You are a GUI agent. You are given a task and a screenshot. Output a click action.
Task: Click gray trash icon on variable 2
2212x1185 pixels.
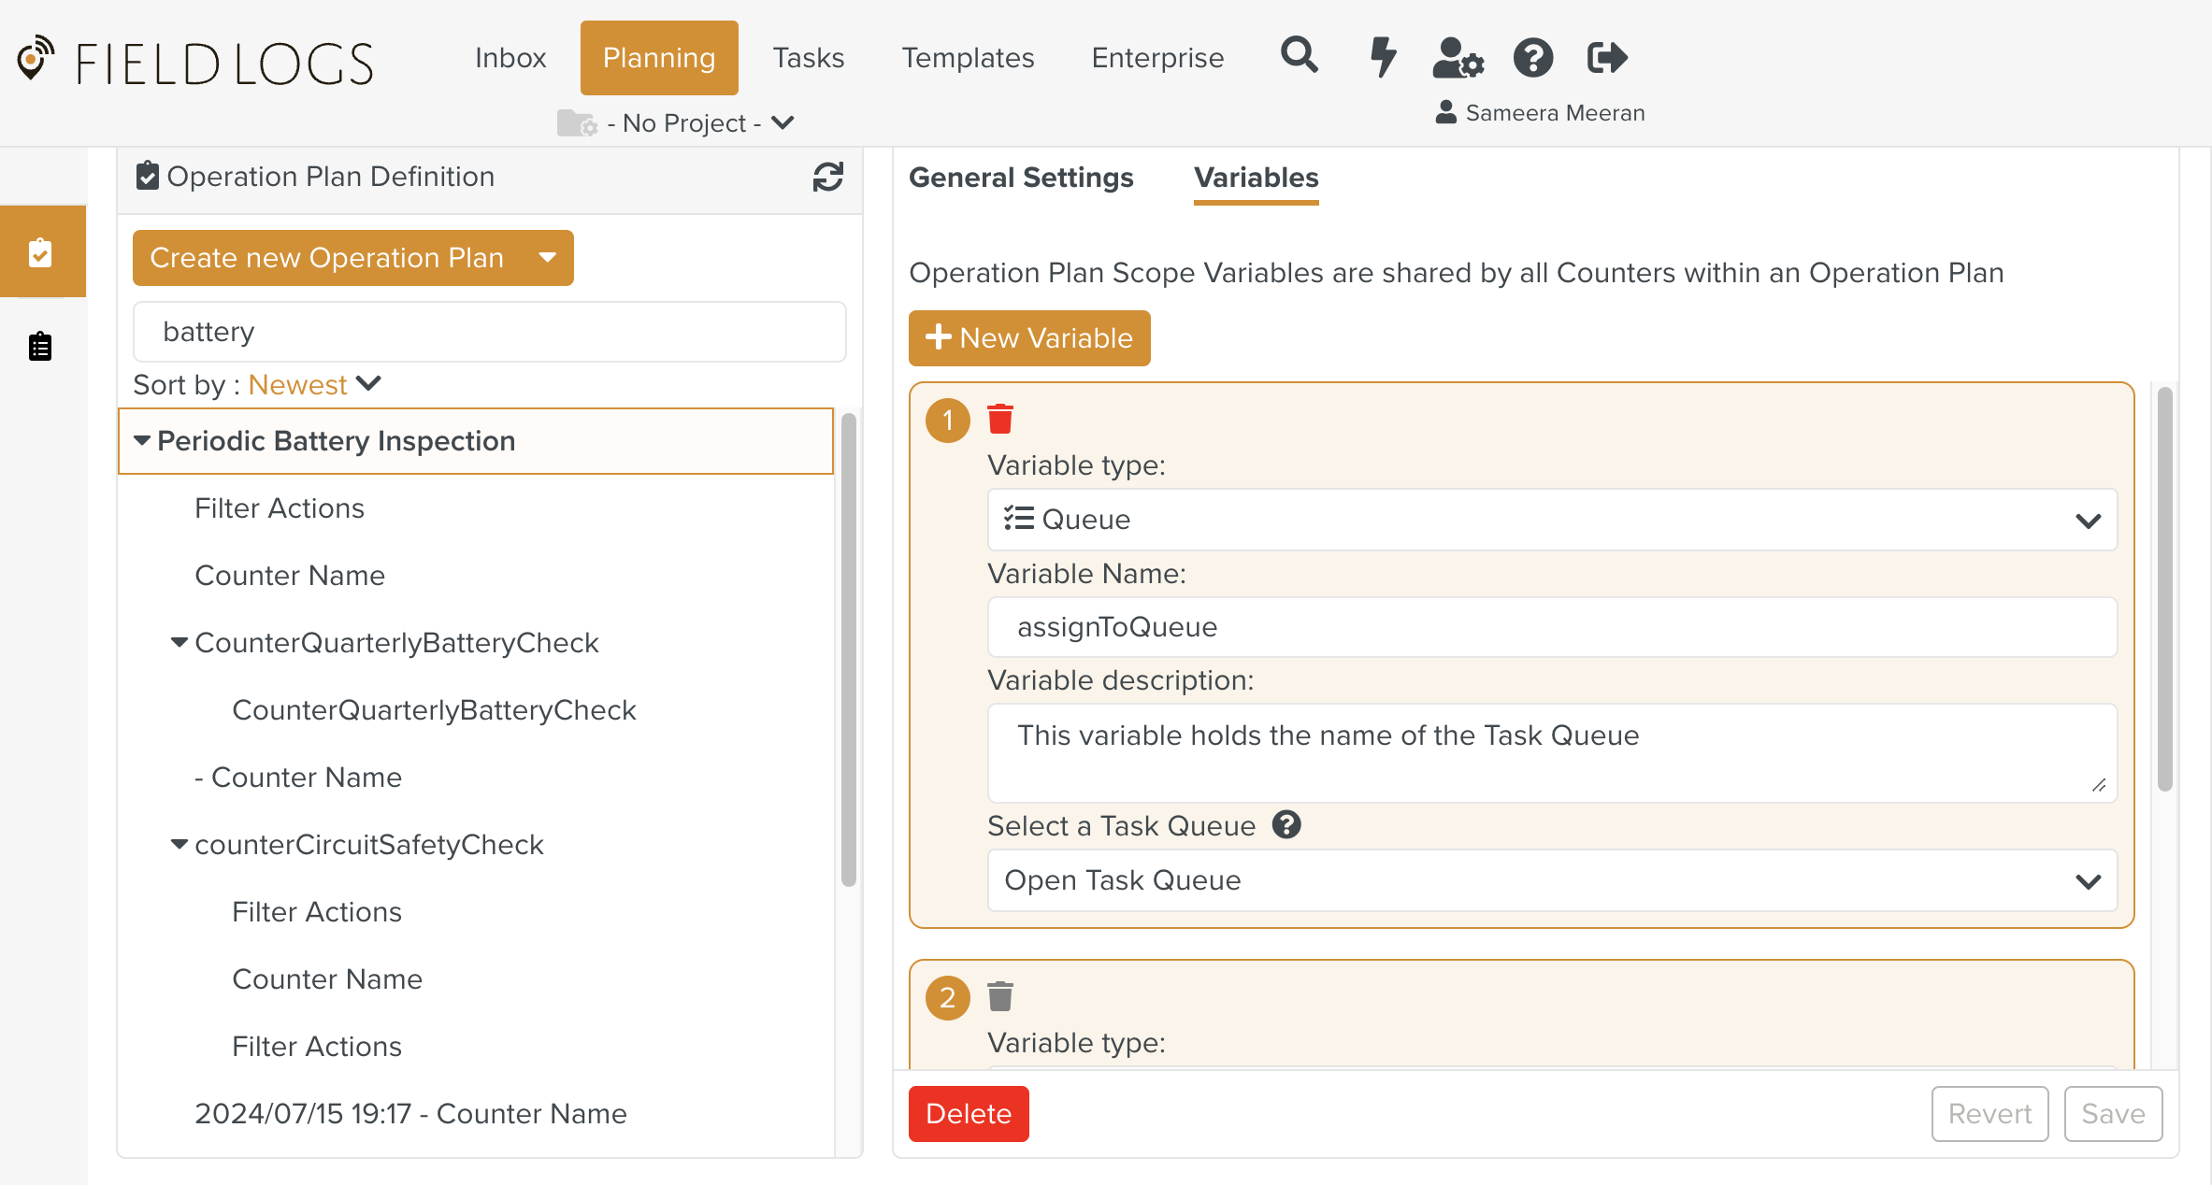[x=999, y=997]
